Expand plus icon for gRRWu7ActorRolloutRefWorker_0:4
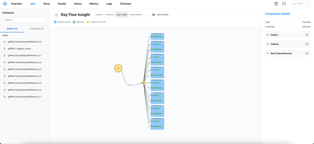314x144 pixels. pyautogui.click(x=4, y=76)
